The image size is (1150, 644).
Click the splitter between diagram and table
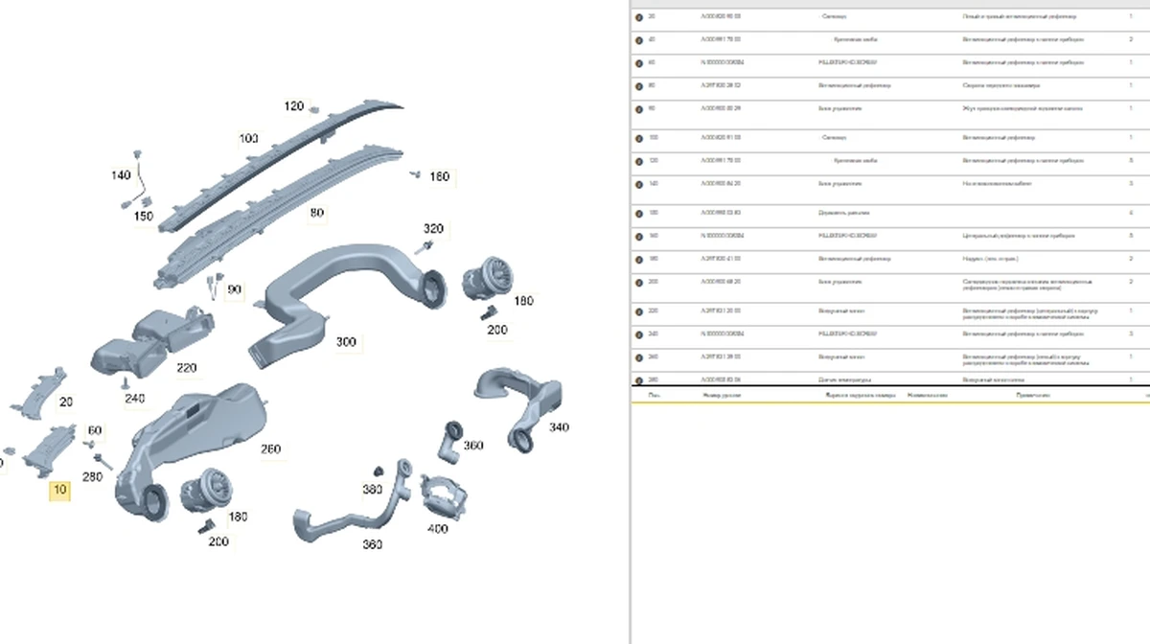[x=629, y=322]
